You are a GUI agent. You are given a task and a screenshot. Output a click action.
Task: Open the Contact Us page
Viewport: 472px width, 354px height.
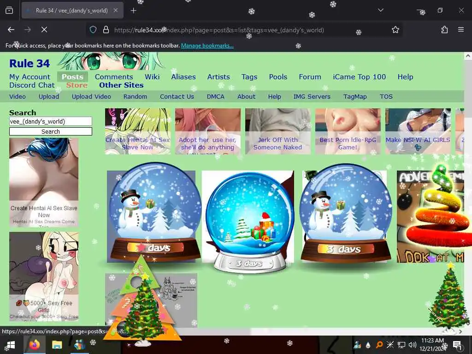coord(177,97)
